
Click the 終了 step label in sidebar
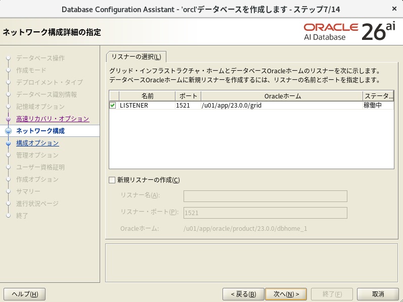(x=22, y=216)
